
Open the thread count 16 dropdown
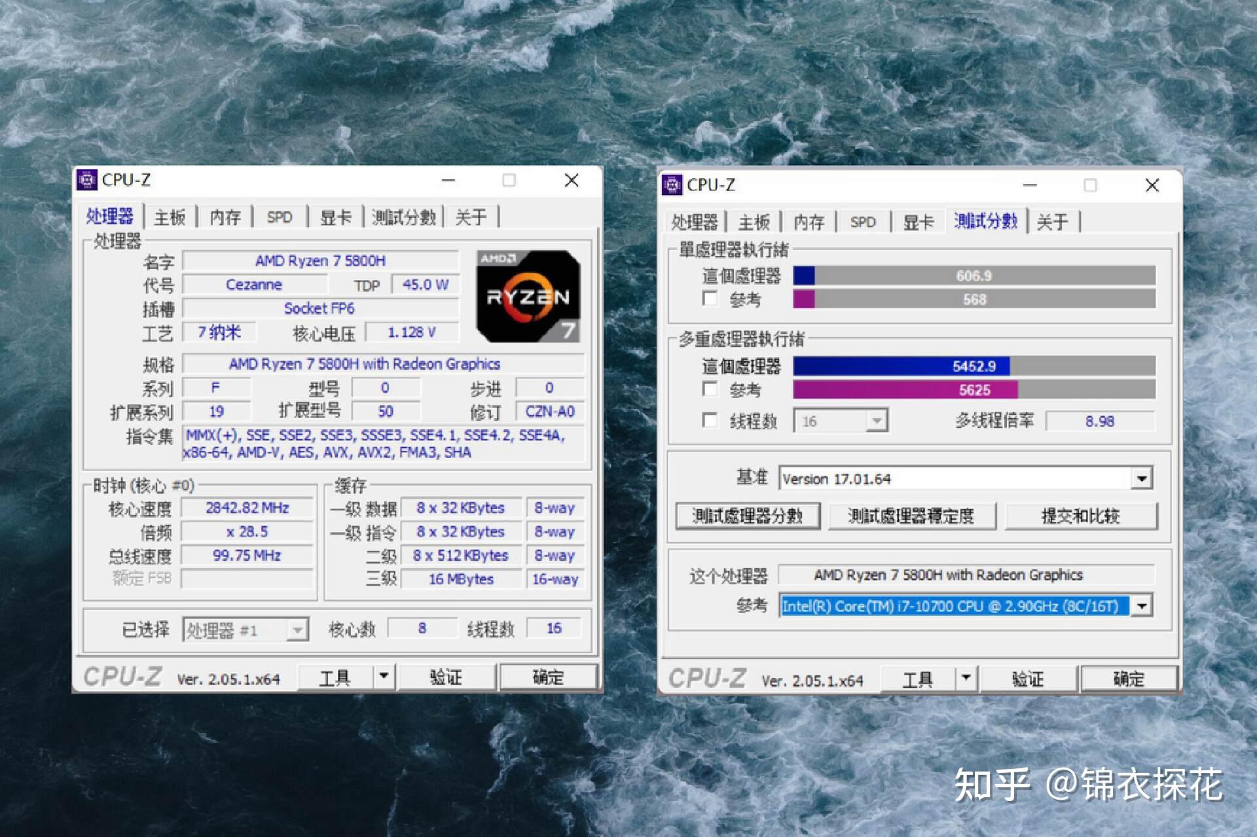pyautogui.click(x=877, y=421)
